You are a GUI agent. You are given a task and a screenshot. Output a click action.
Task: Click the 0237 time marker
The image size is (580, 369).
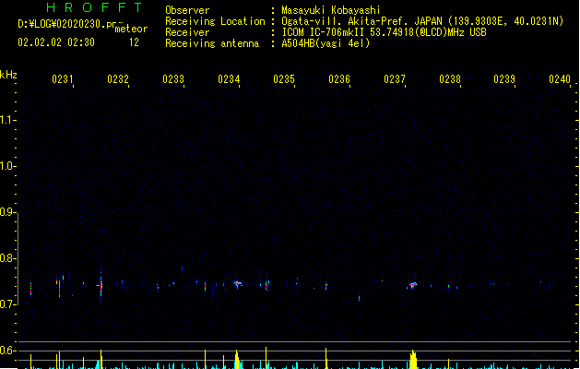pos(395,79)
